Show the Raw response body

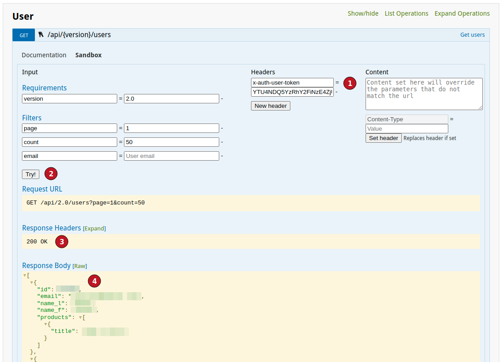[x=80, y=266]
